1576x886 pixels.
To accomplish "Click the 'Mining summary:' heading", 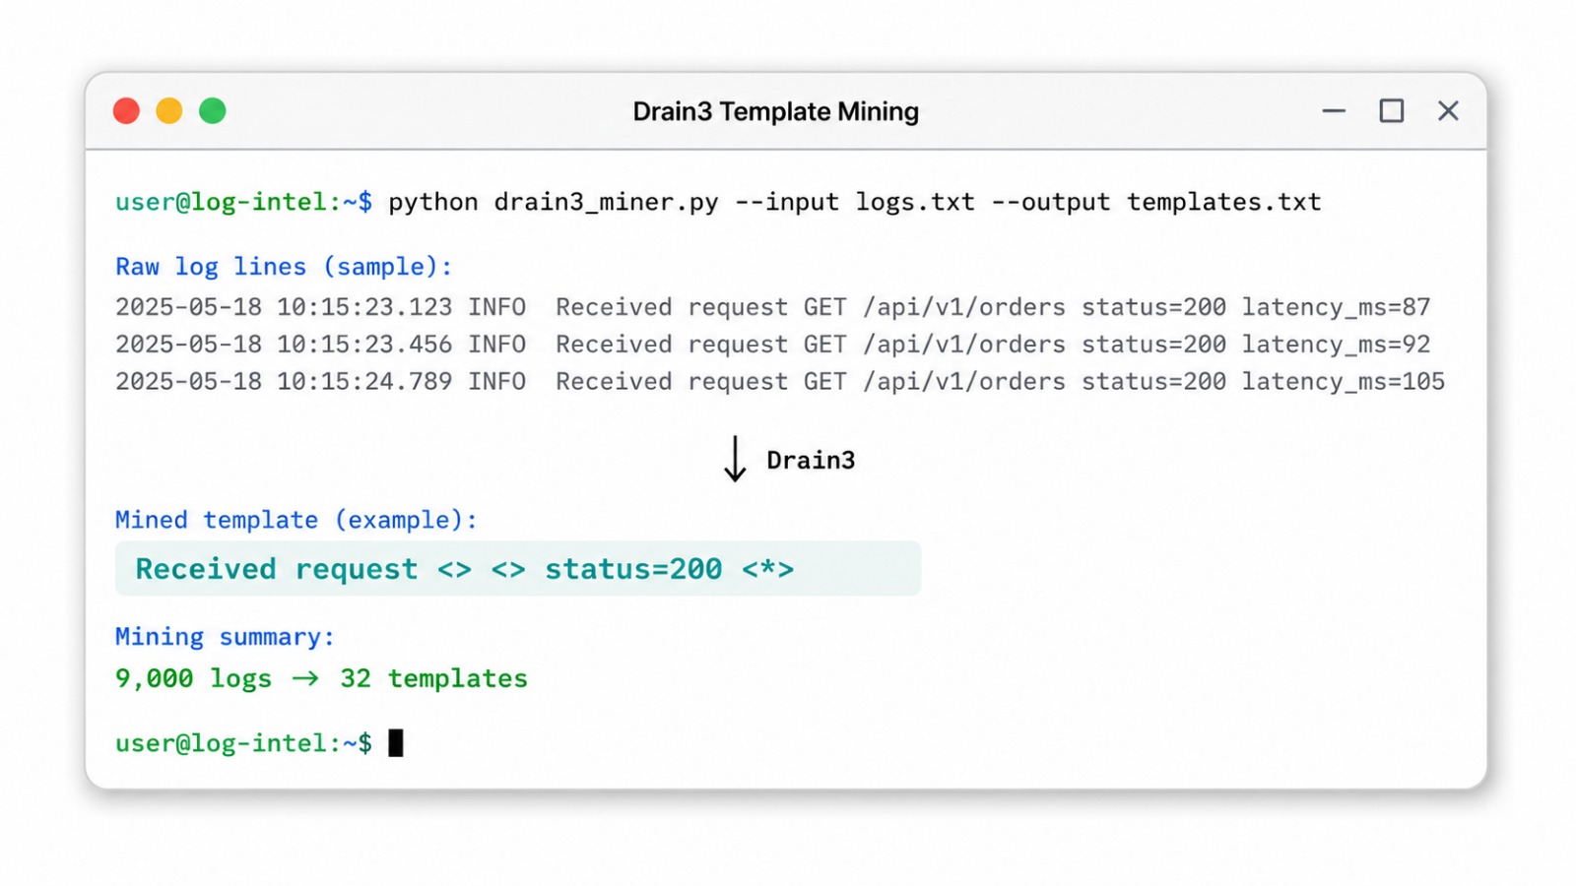I will pyautogui.click(x=225, y=637).
